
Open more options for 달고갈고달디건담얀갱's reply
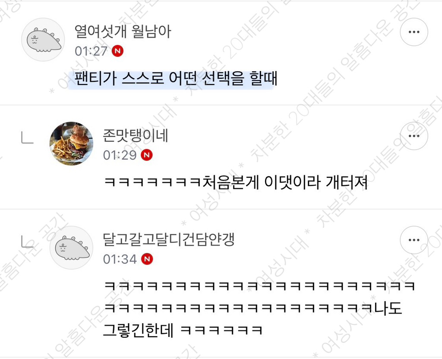tap(414, 240)
